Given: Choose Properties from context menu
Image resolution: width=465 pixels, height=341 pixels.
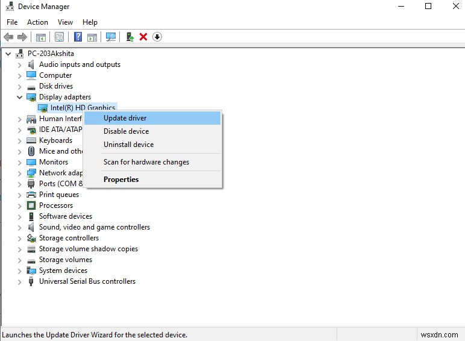Looking at the screenshot, I should coord(152,180).
